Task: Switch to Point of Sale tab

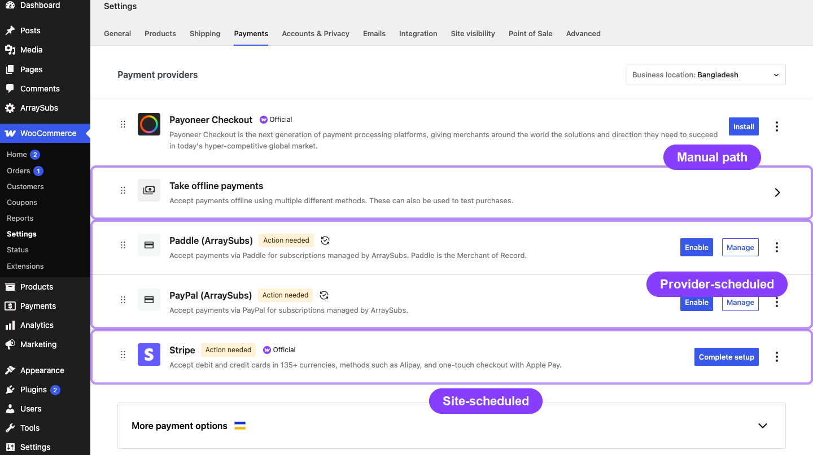Action: point(531,33)
